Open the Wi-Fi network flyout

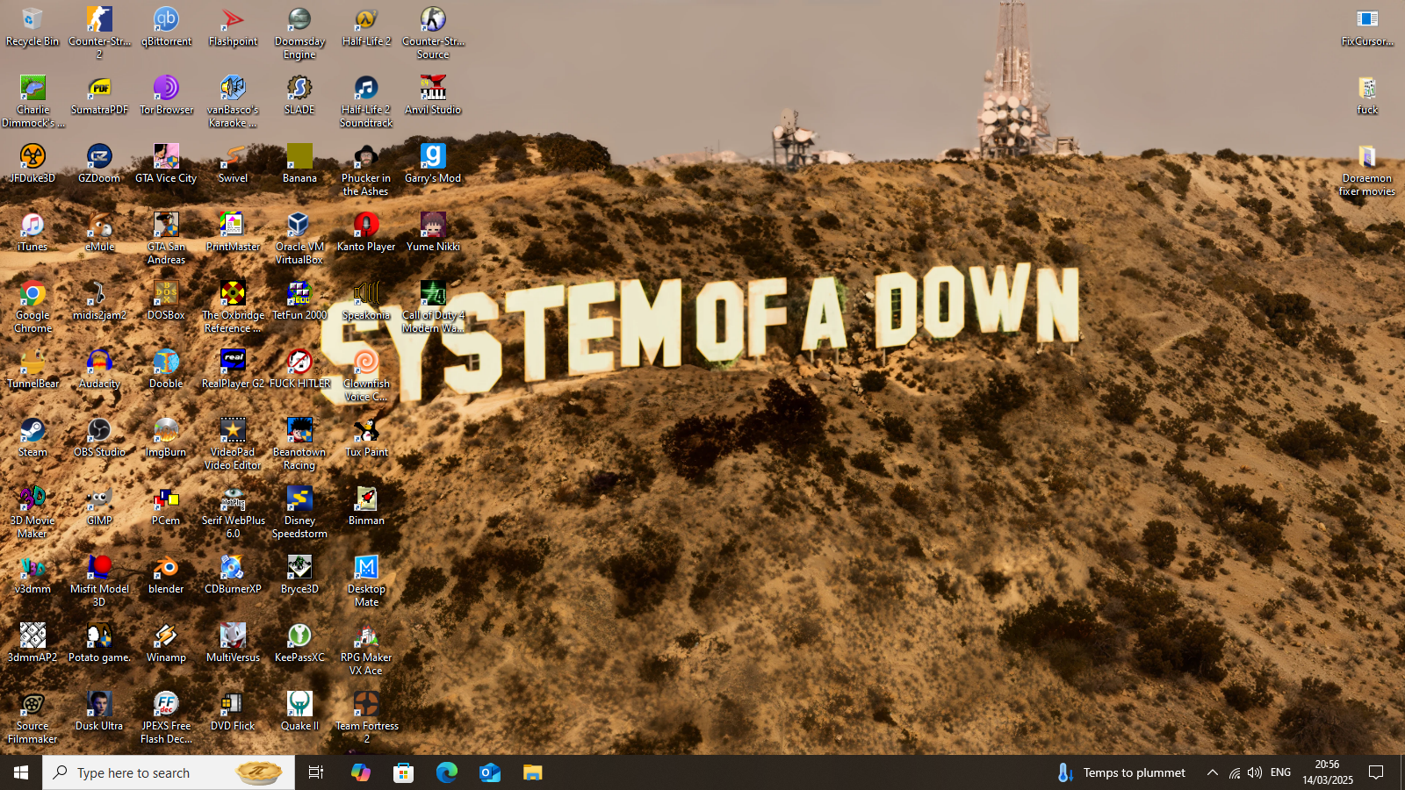(1234, 772)
